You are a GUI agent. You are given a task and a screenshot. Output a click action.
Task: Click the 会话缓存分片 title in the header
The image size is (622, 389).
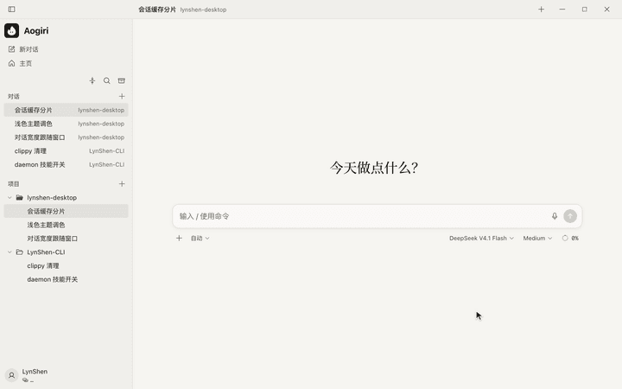[157, 10]
